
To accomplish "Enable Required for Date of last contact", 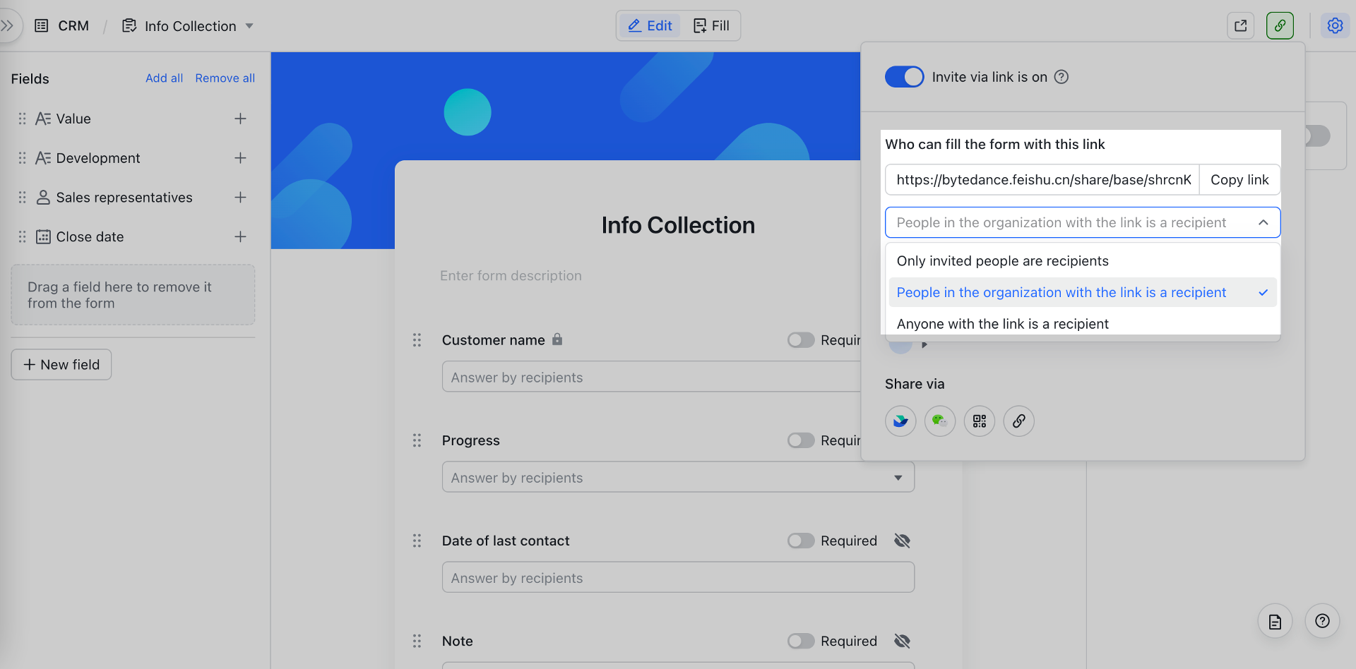I will point(800,541).
